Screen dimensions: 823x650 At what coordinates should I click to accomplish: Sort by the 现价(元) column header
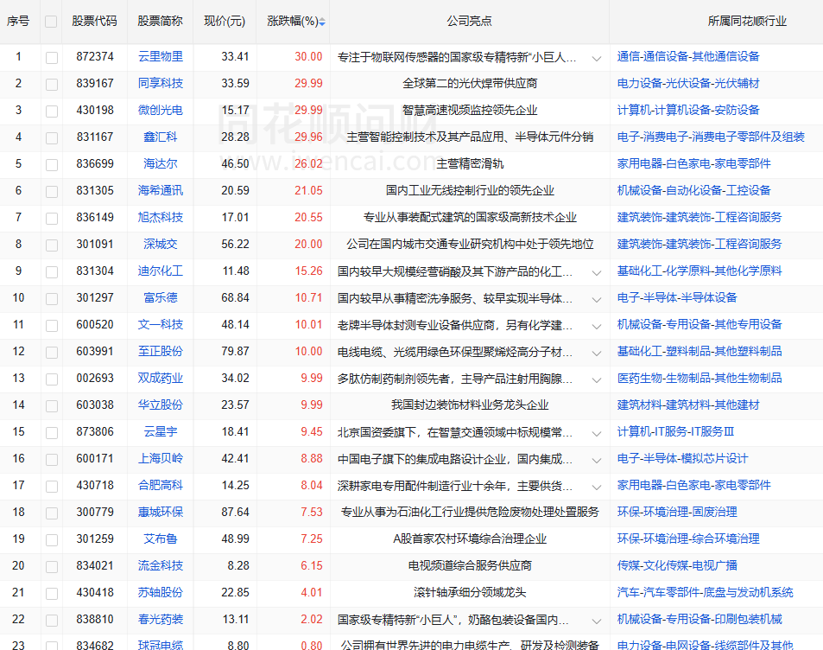tap(225, 21)
